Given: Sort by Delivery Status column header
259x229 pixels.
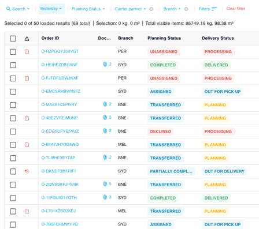Looking at the screenshot, I should (218, 38).
